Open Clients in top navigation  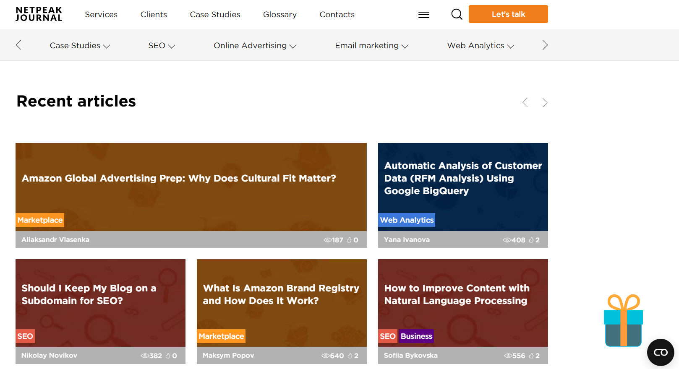(154, 14)
